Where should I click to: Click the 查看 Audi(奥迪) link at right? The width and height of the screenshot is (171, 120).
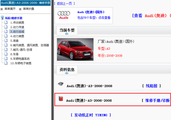point(151,16)
